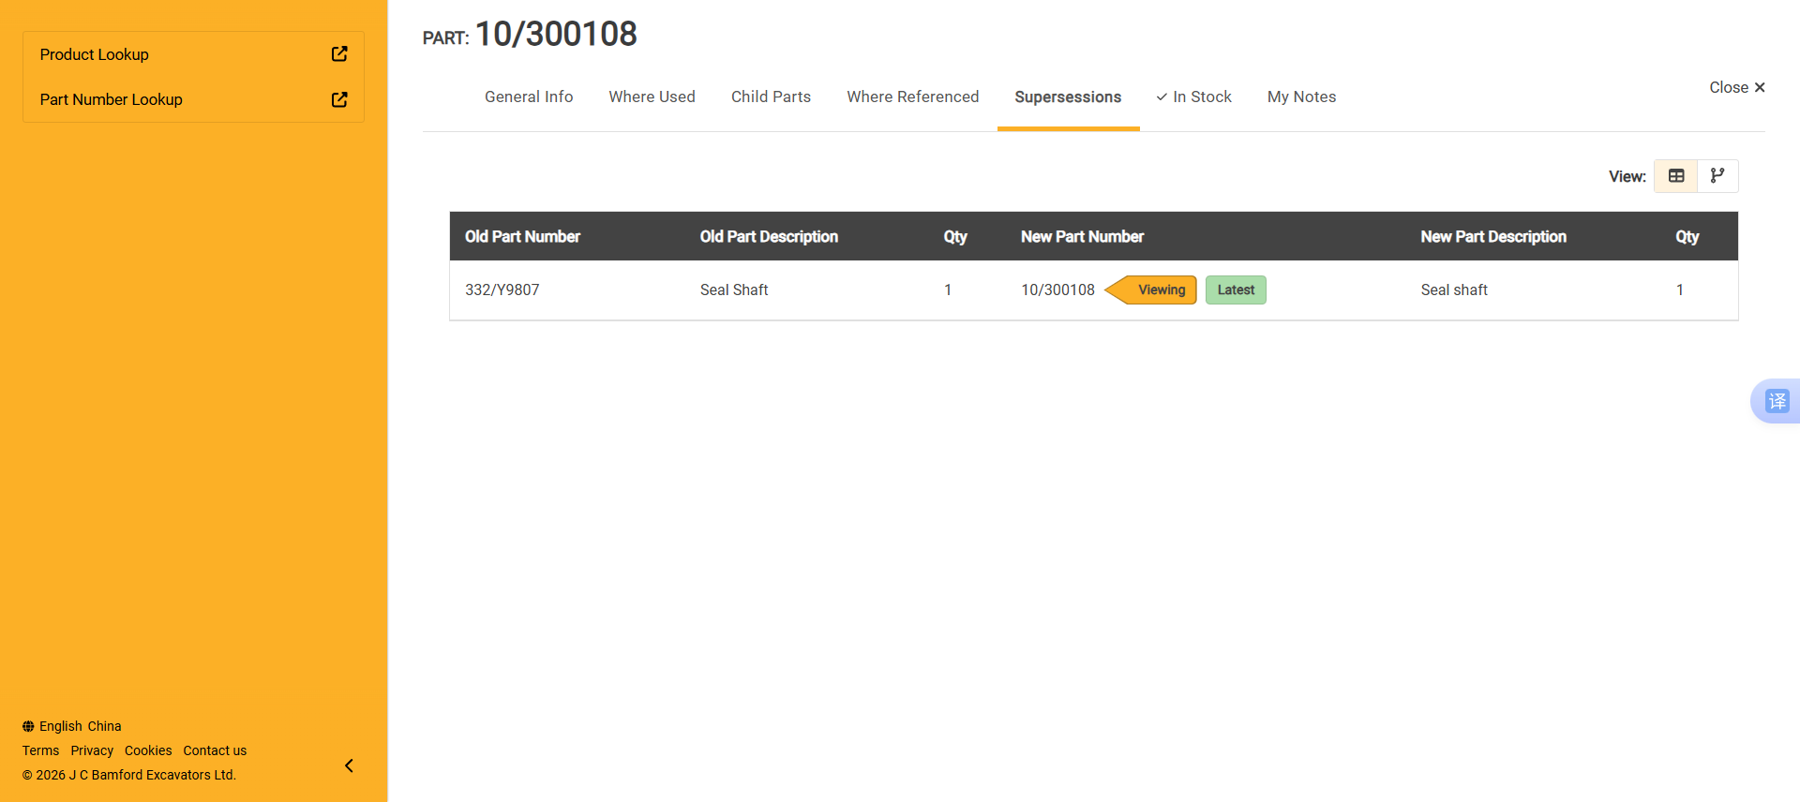Screen dimensions: 1800x802
Task: Switch to table view icon
Action: [1676, 176]
